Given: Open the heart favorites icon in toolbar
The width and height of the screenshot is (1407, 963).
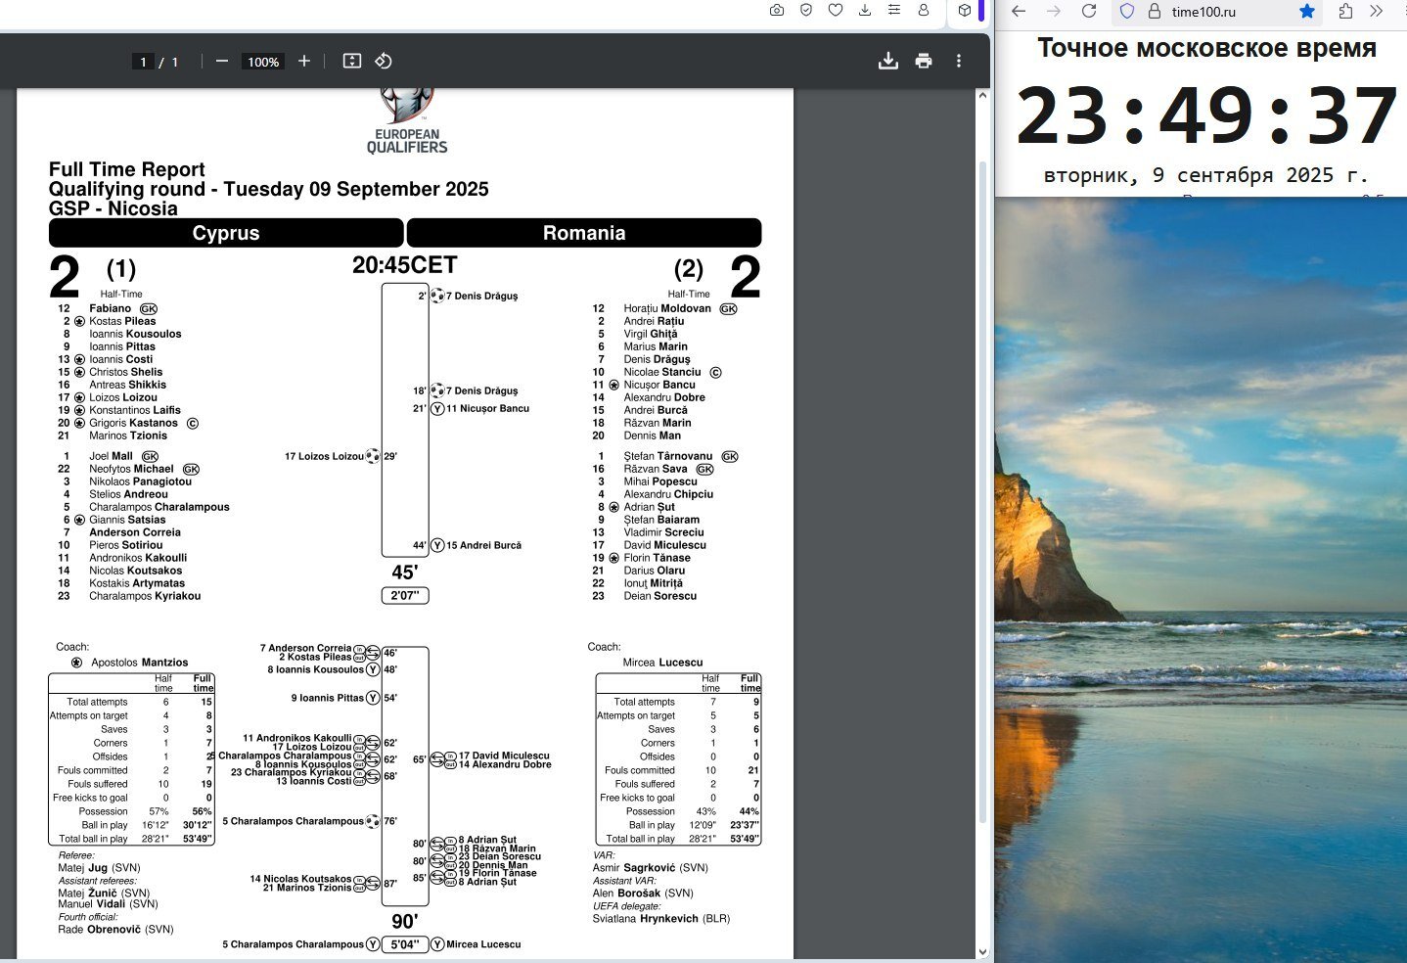Looking at the screenshot, I should [835, 10].
